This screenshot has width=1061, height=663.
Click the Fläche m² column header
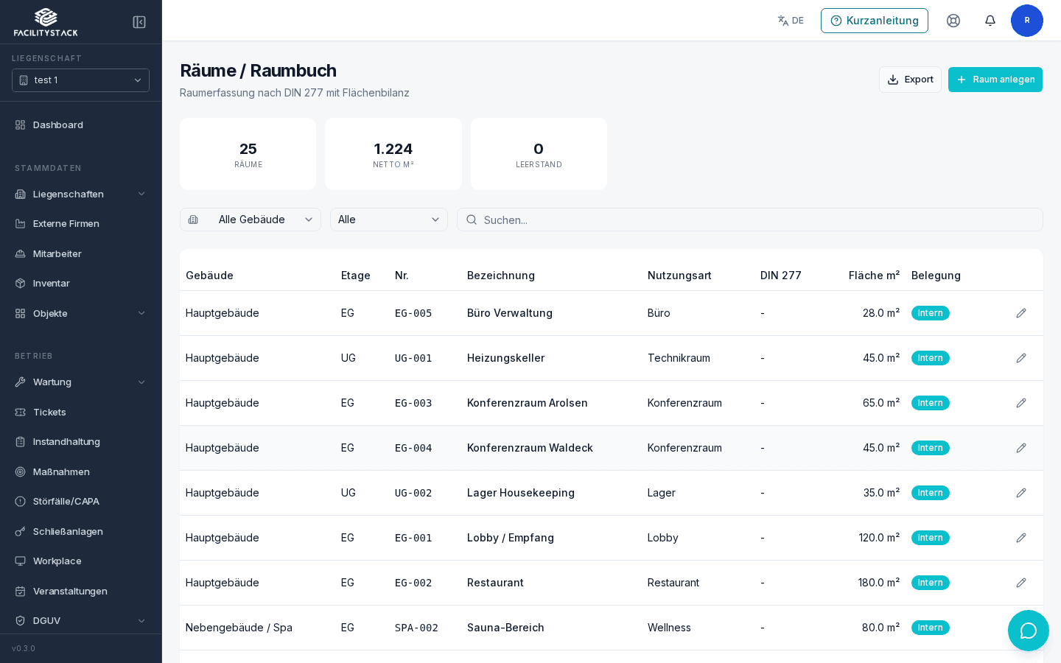click(874, 276)
